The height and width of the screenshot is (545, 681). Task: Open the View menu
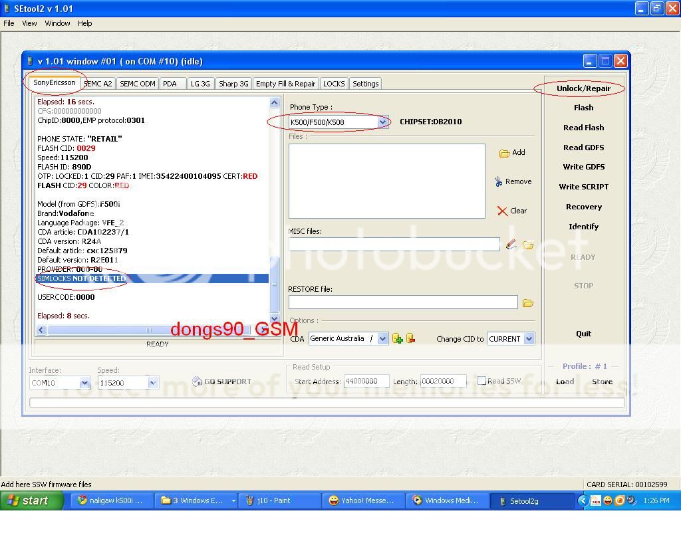pos(29,23)
